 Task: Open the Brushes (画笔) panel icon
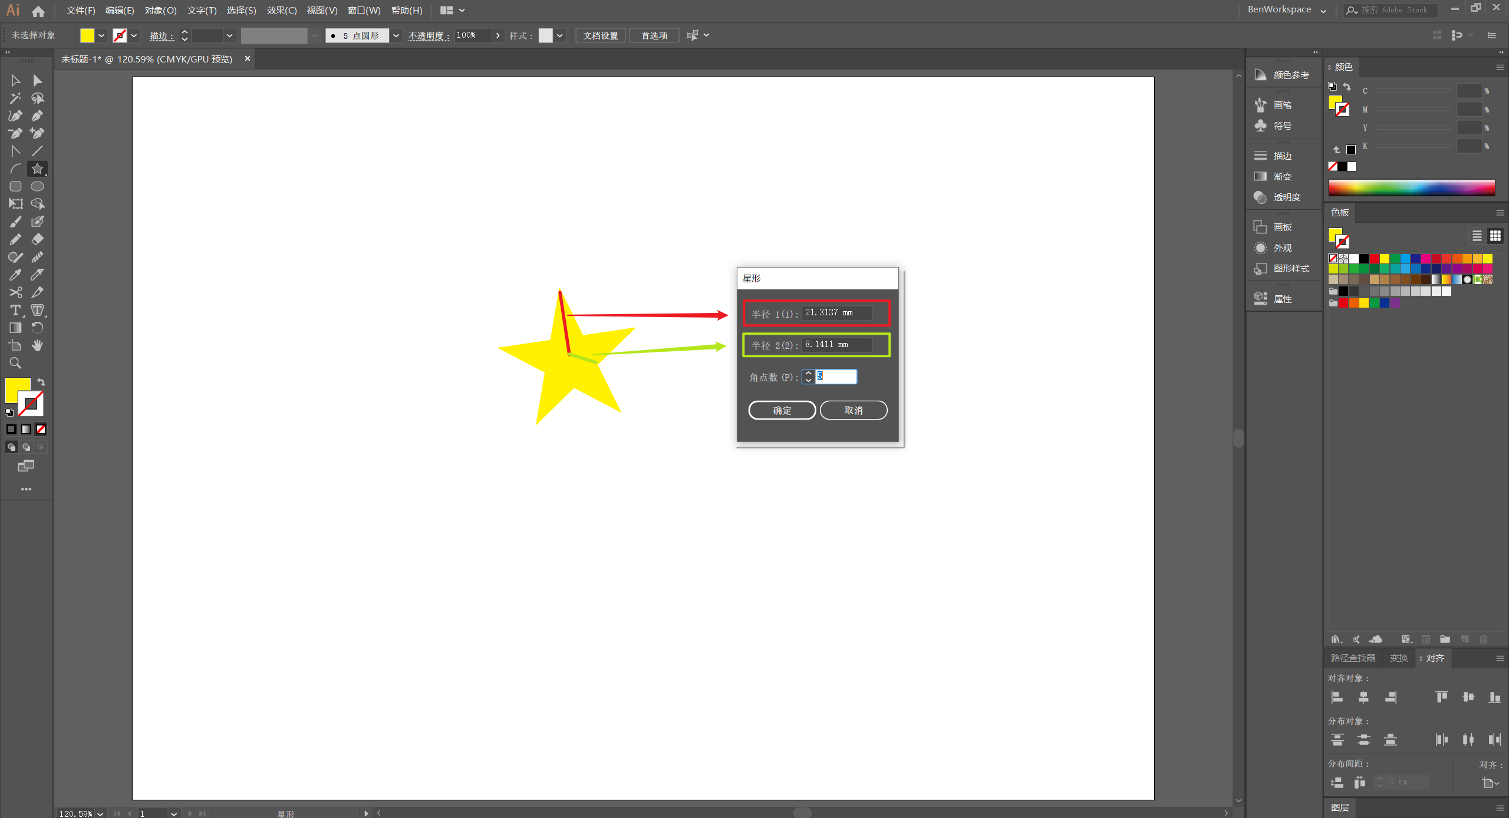tap(1260, 105)
